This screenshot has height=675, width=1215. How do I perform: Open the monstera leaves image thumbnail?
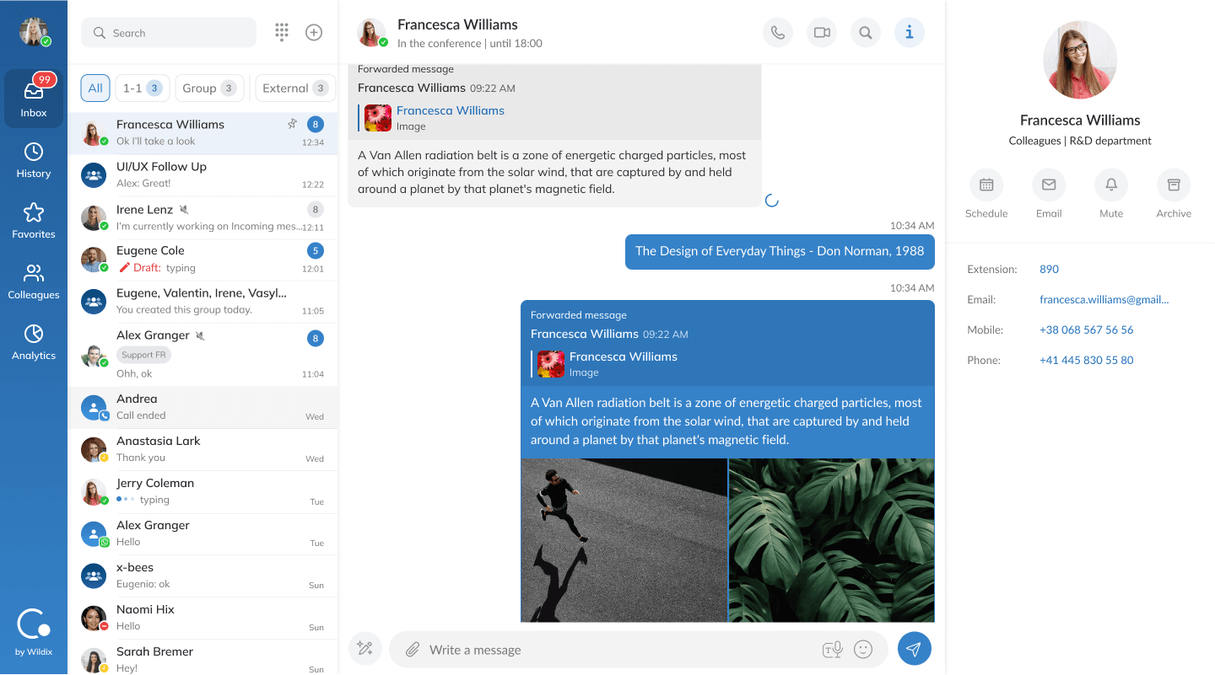831,540
